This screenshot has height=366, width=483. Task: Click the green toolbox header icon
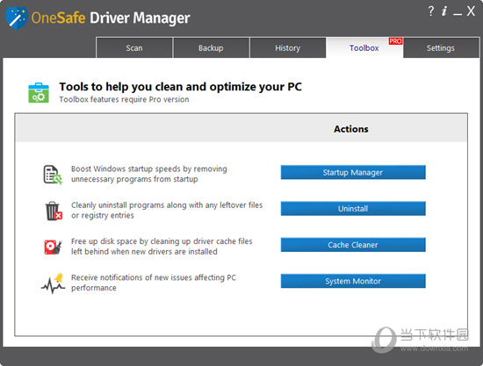(x=39, y=93)
